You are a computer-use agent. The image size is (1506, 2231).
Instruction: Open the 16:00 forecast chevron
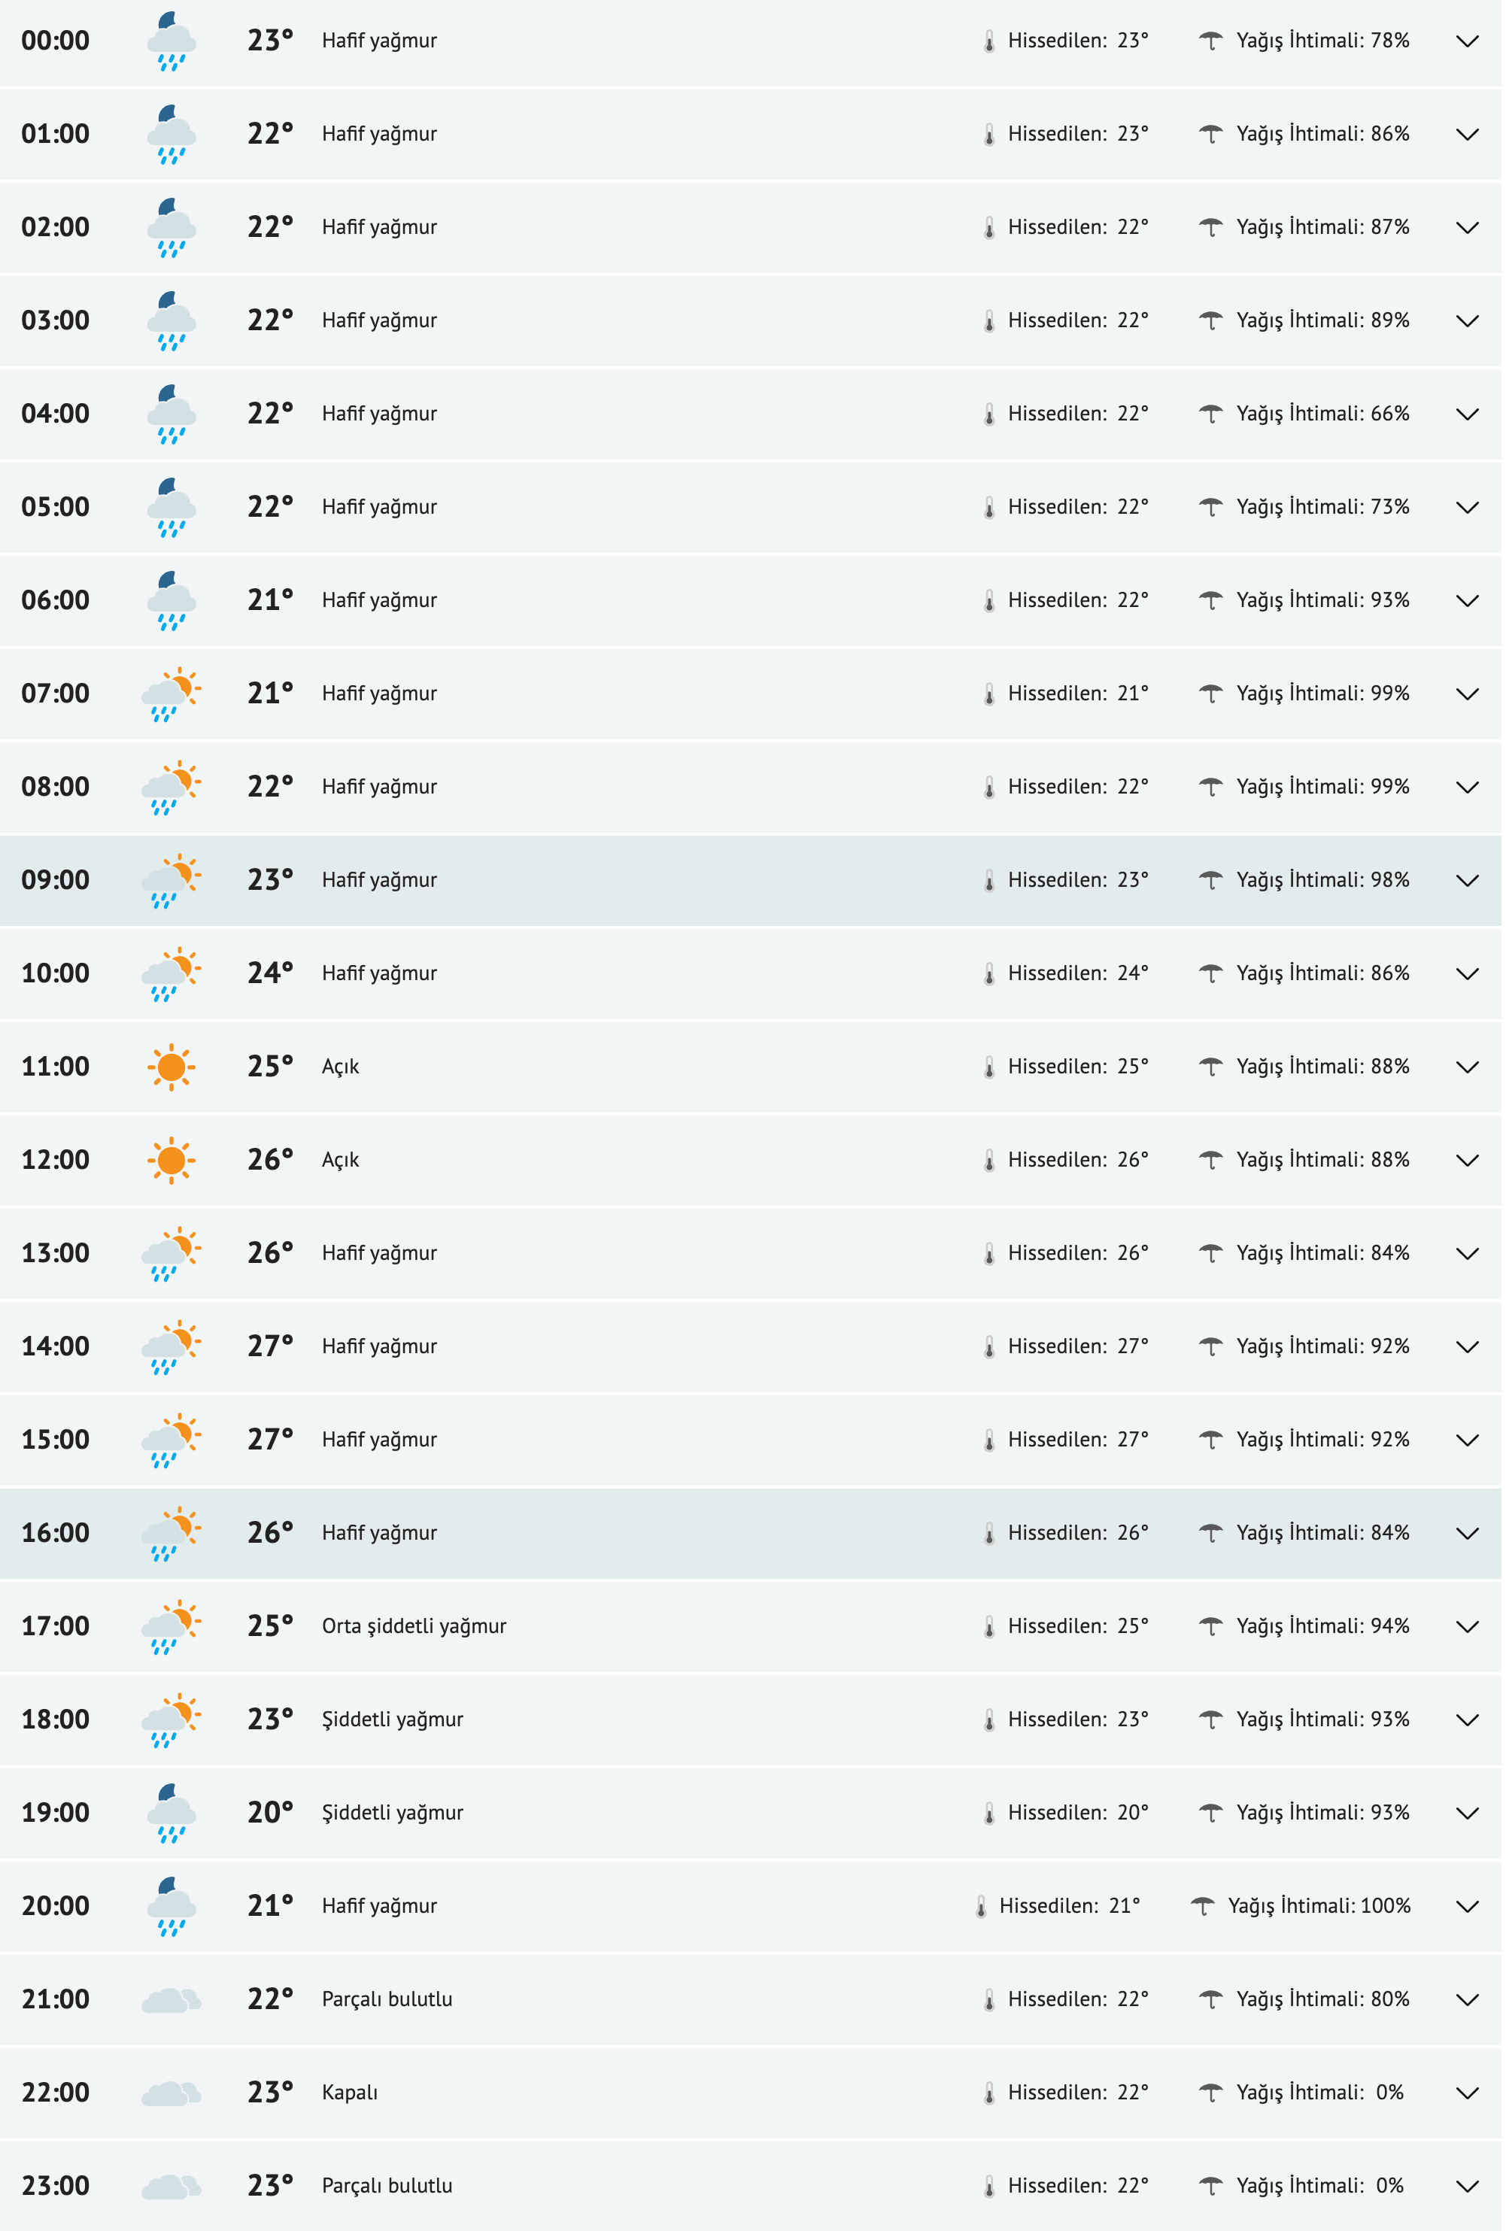(1465, 1533)
